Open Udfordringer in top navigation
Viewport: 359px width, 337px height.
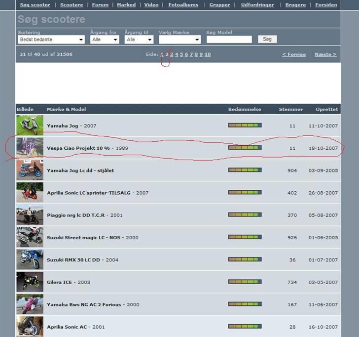[x=257, y=4]
